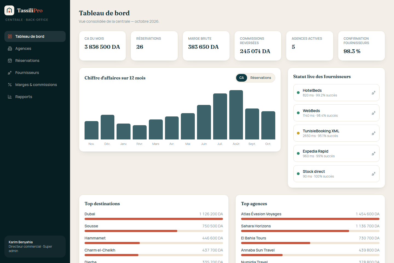This screenshot has height=263, width=394.
Task: Click the plug icon on HotelBeds row
Action: [x=373, y=93]
